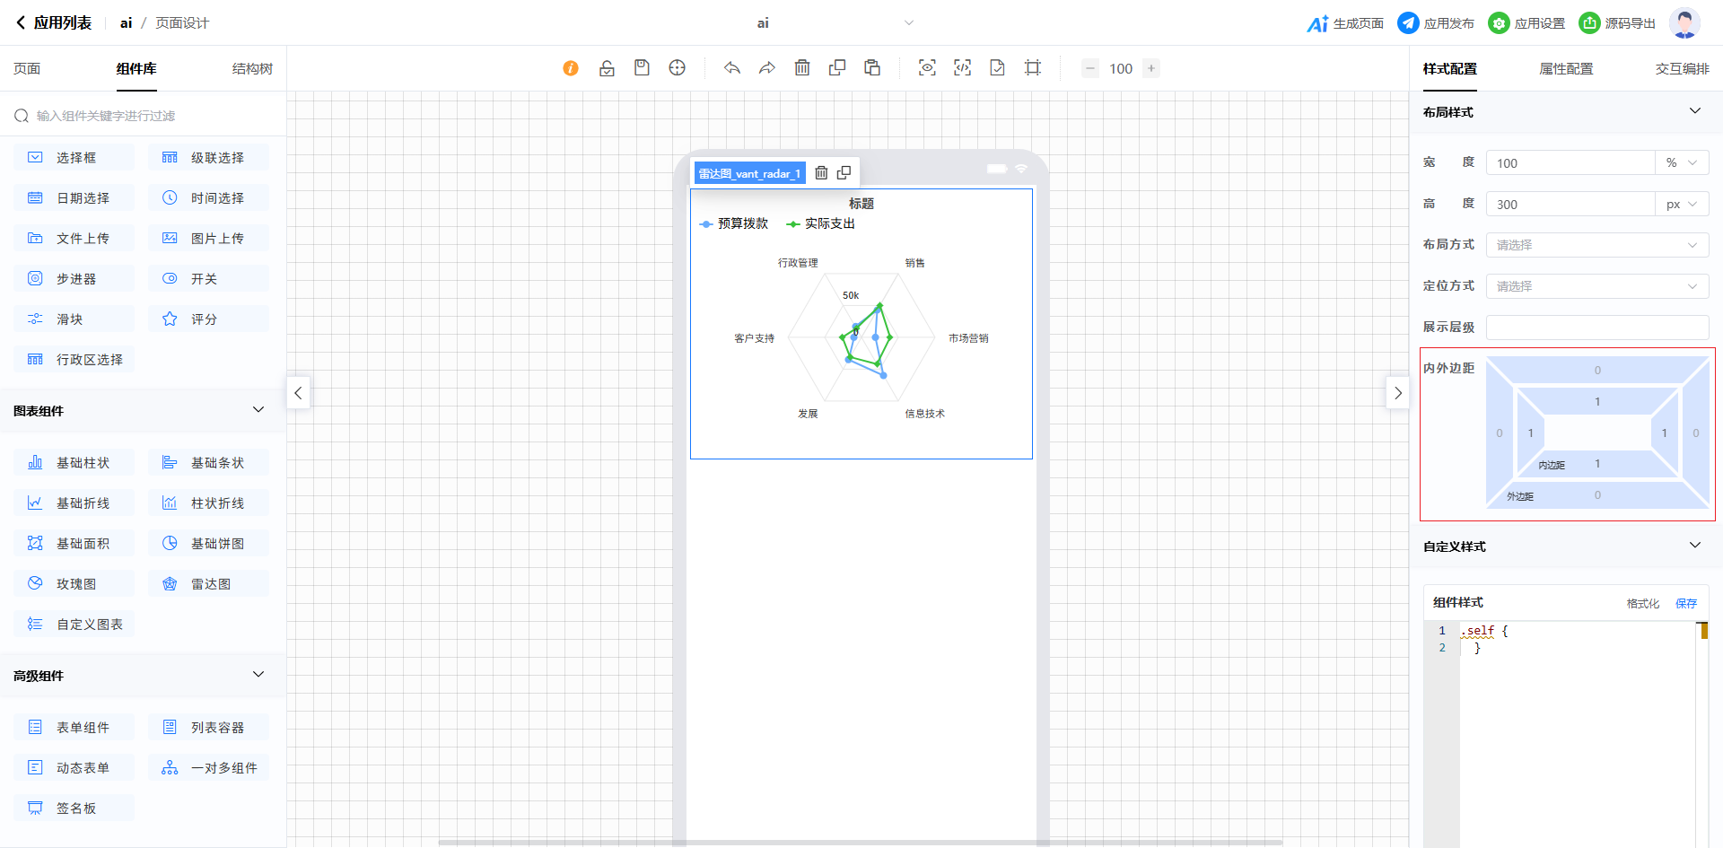1723x848 pixels.
Task: Click the save disk icon in the toolbar
Action: (x=642, y=68)
